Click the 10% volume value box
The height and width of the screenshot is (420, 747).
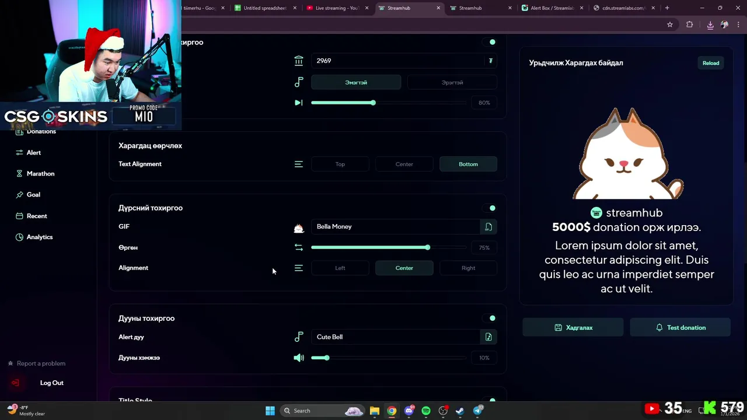coord(484,358)
